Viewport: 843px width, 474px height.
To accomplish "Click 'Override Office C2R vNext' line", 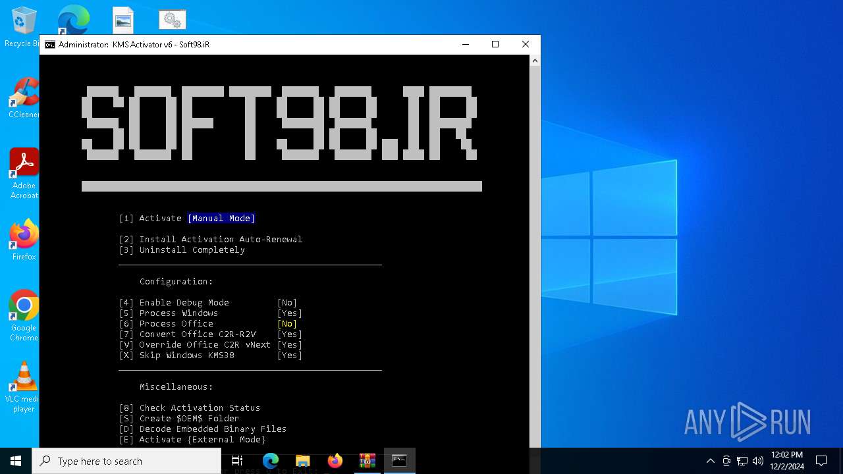I will tap(195, 345).
